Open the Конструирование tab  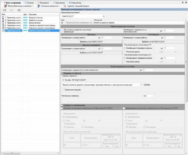12,3
